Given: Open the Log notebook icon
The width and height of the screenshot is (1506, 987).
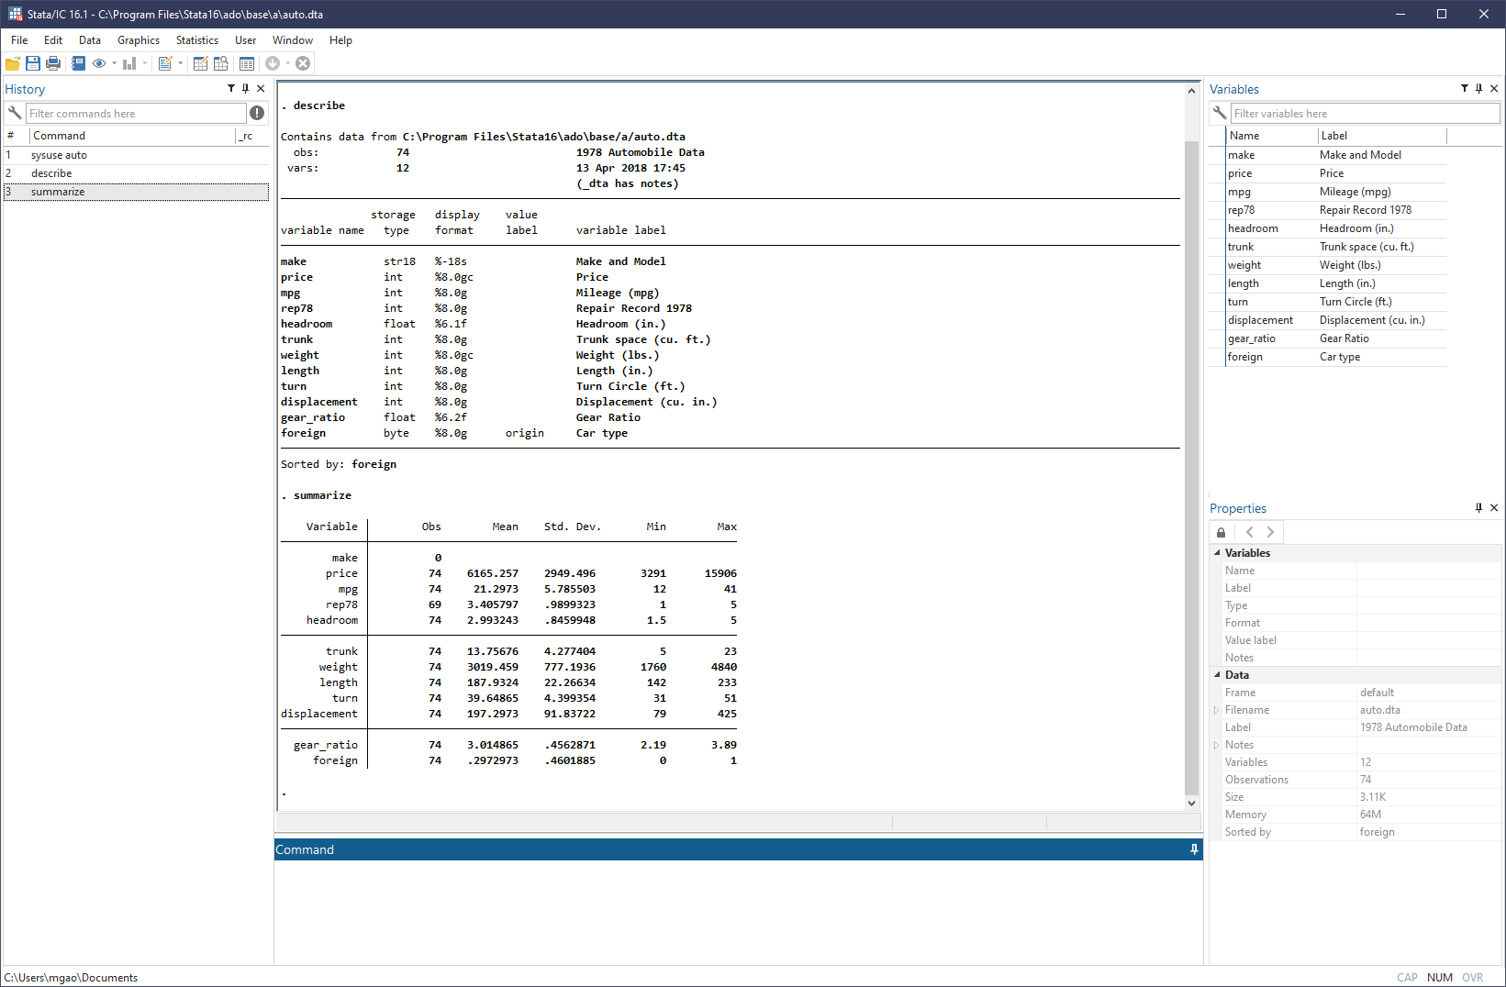Looking at the screenshot, I should coord(78,63).
